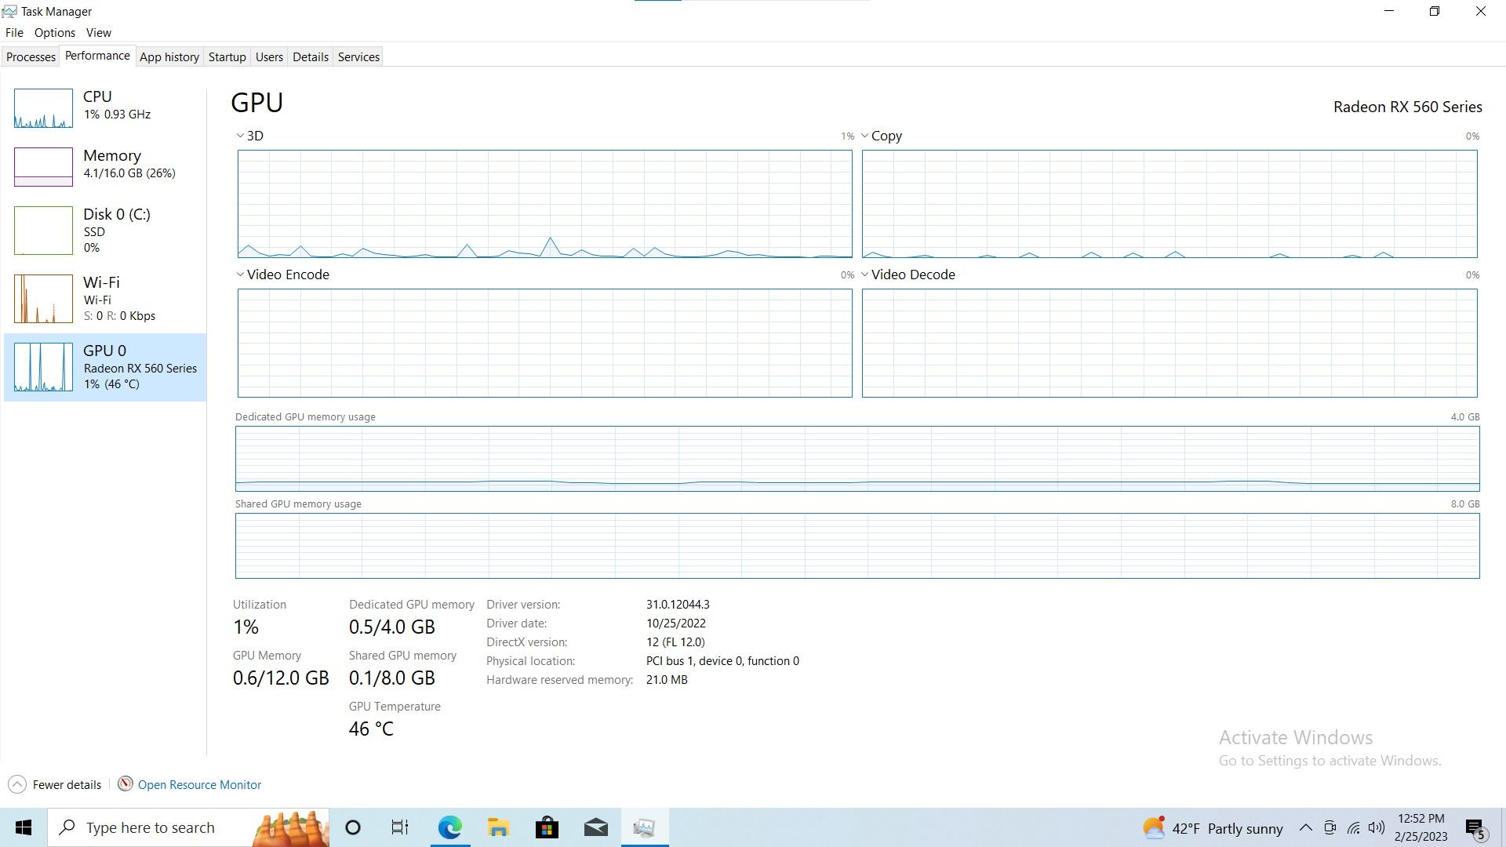The image size is (1506, 847).
Task: Switch to the Users tab
Action: pyautogui.click(x=269, y=57)
